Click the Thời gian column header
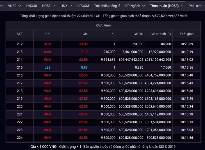 (x=186, y=34)
